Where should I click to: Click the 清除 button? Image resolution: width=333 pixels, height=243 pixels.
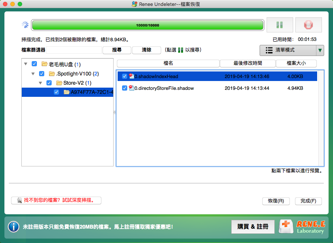click(146, 50)
